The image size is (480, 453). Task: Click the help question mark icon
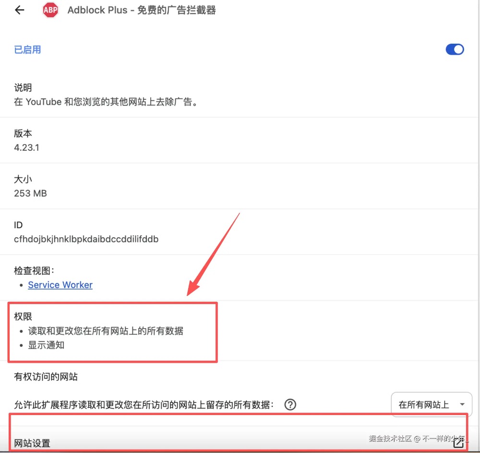290,404
